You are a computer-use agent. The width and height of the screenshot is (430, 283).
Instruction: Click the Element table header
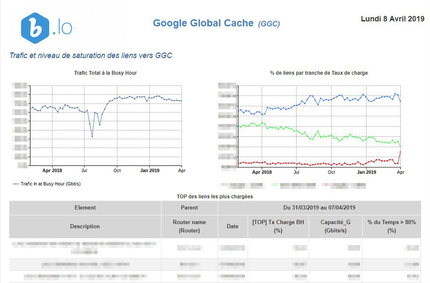pyautogui.click(x=85, y=208)
